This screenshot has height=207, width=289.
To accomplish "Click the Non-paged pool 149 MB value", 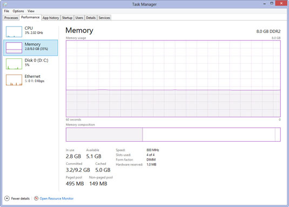I will (98, 184).
